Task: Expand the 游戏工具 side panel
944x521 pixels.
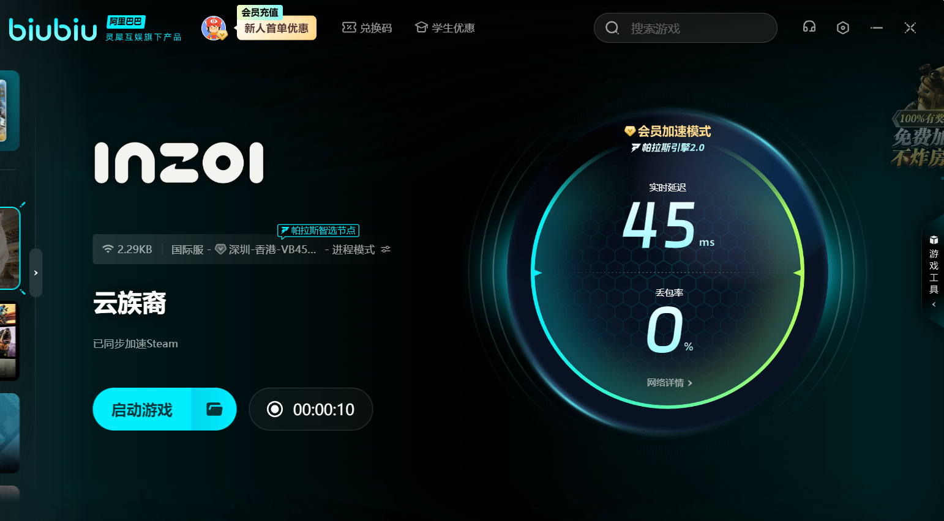Action: click(934, 304)
